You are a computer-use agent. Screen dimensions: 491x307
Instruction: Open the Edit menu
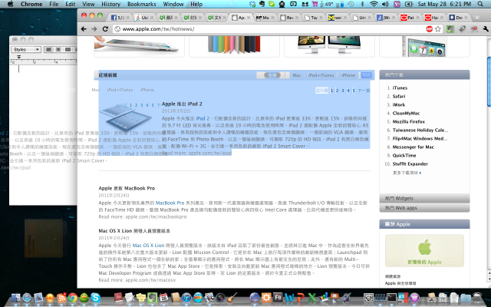tap(70, 4)
